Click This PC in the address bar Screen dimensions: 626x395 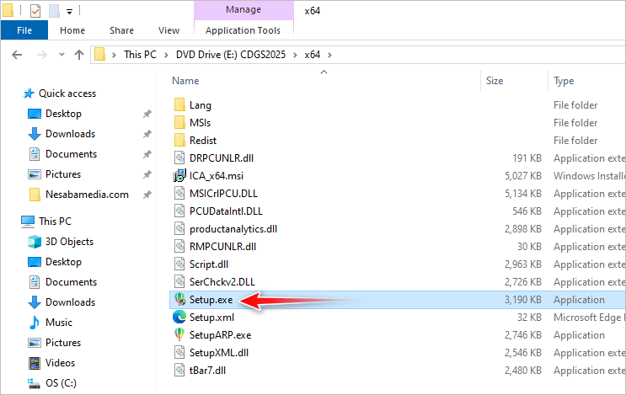(140, 55)
